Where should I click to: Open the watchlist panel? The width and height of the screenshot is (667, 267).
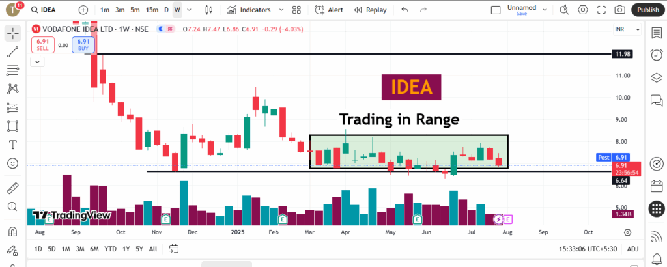(x=657, y=33)
